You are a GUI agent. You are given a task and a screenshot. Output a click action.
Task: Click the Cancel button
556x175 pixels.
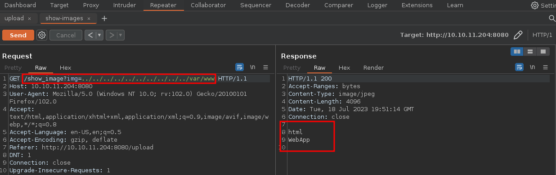(66, 35)
